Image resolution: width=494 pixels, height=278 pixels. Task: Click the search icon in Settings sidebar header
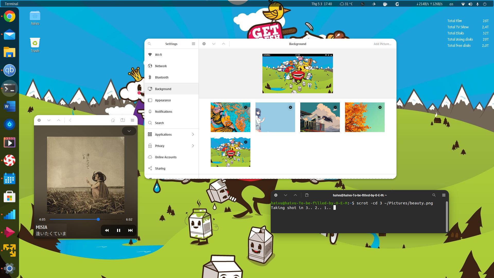[149, 44]
